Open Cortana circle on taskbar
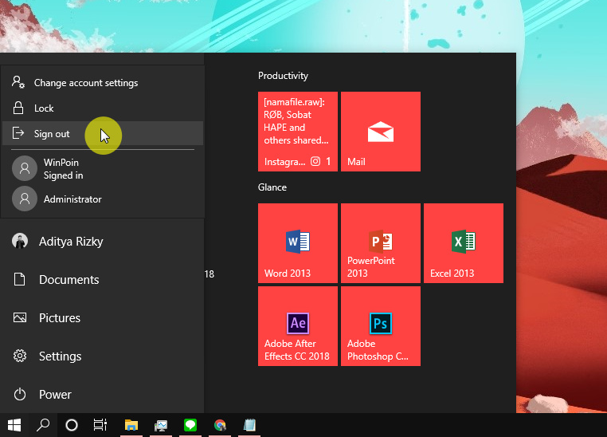The image size is (607, 437). tap(72, 425)
